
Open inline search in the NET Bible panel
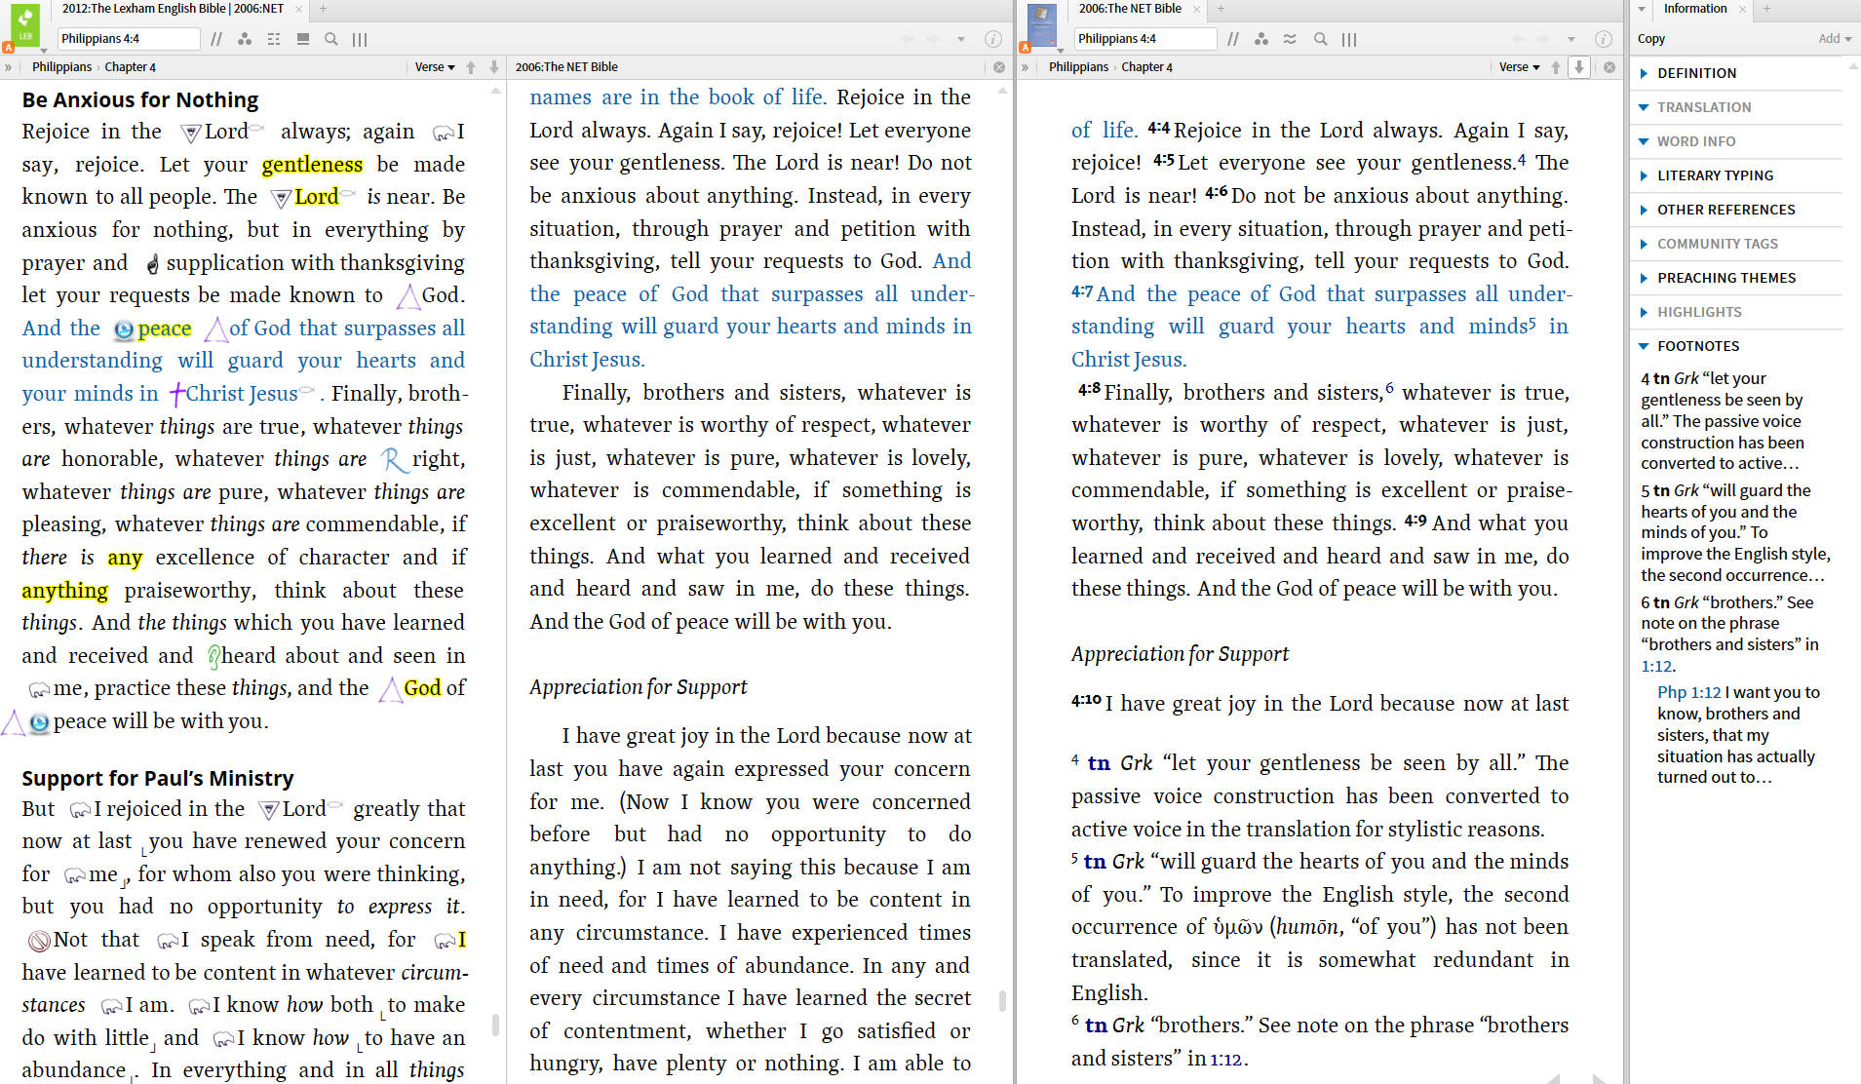[1320, 39]
